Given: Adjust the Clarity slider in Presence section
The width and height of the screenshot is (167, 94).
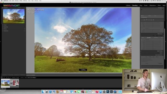Looking at the screenshot, I should [153, 30].
